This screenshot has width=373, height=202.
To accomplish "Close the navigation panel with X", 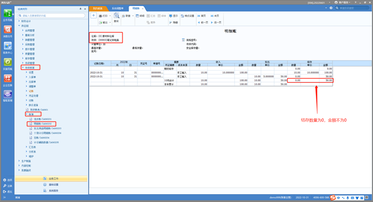I will coord(85,9).
